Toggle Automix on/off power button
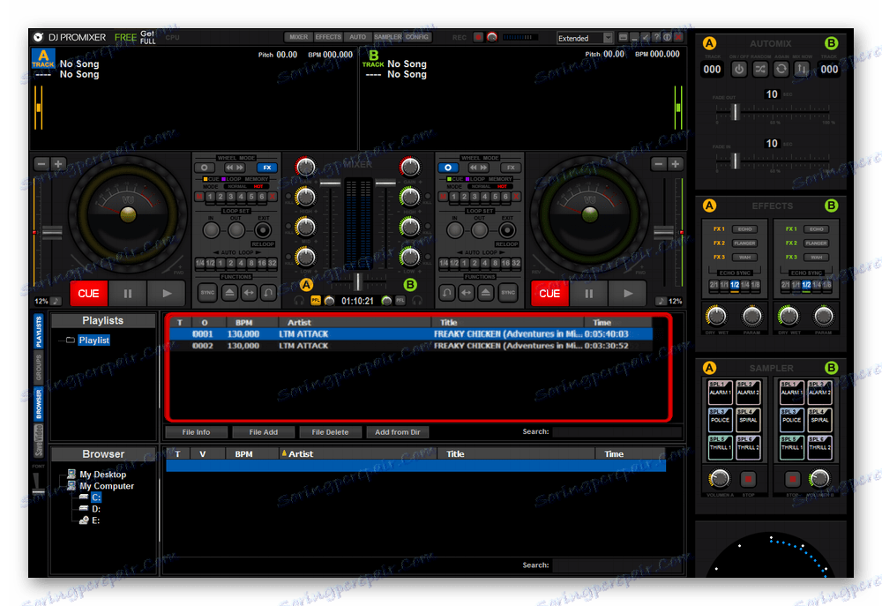Image resolution: width=882 pixels, height=606 pixels. pos(738,69)
